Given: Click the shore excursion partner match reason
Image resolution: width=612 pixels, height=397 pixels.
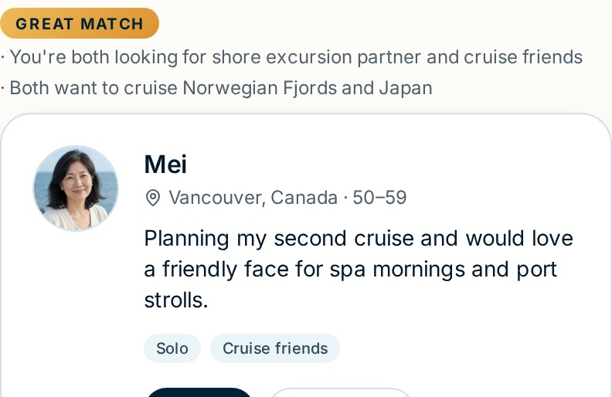Looking at the screenshot, I should pyautogui.click(x=296, y=57).
